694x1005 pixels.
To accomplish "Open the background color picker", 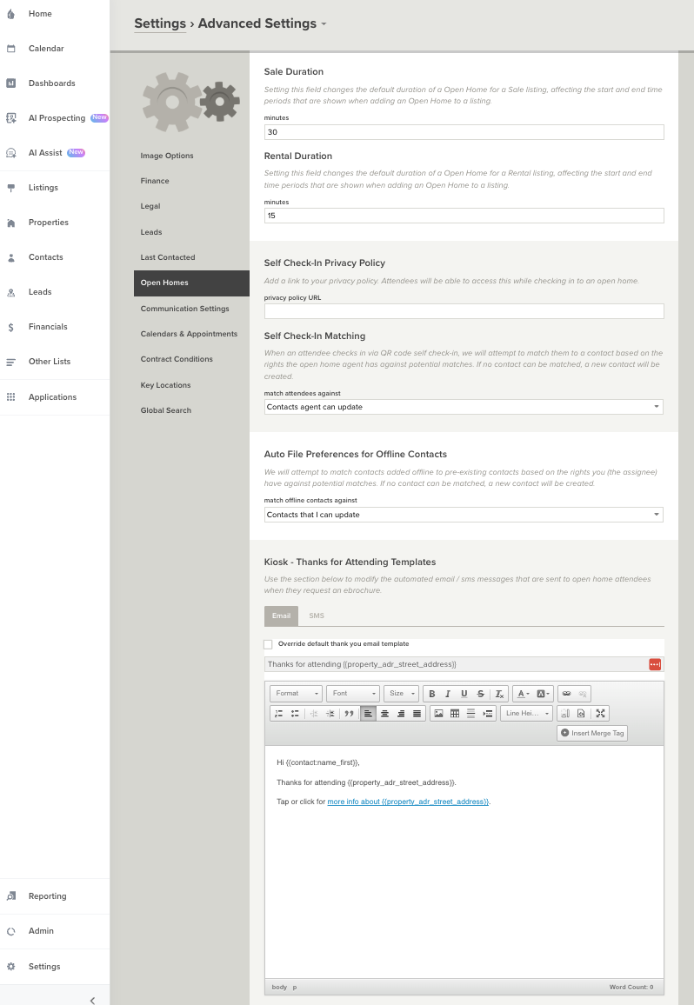I will click(543, 694).
